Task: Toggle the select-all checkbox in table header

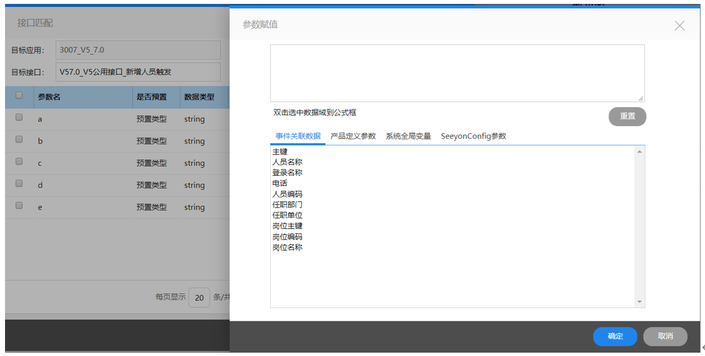Action: pos(19,95)
